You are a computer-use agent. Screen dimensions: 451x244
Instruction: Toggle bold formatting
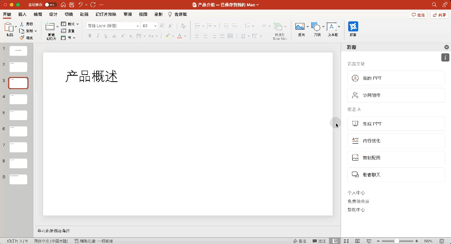click(90, 36)
